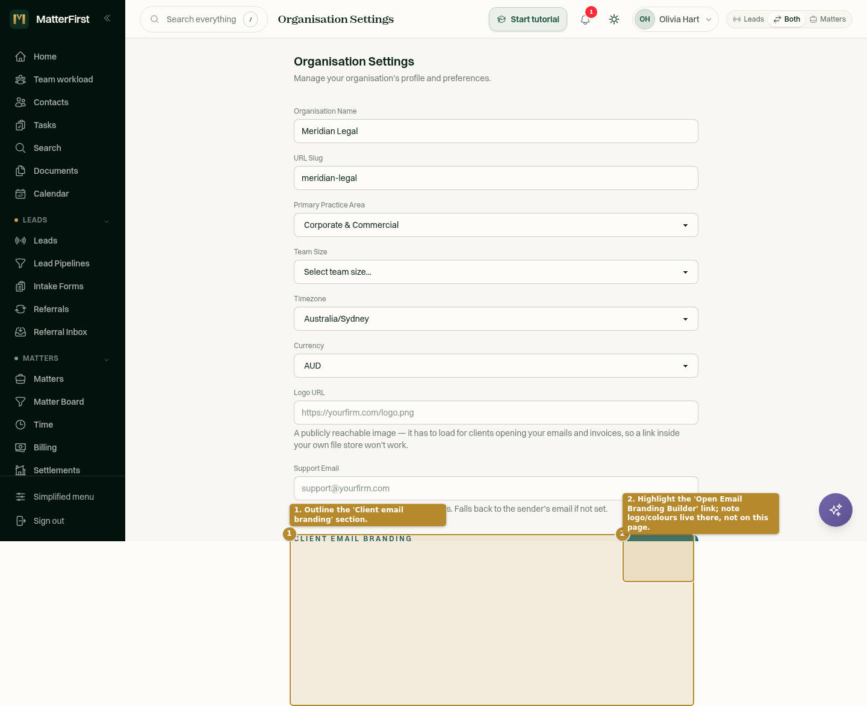Screen dimensions: 867x706
Task: Open Currency dropdown showing AUD
Action: coord(496,366)
